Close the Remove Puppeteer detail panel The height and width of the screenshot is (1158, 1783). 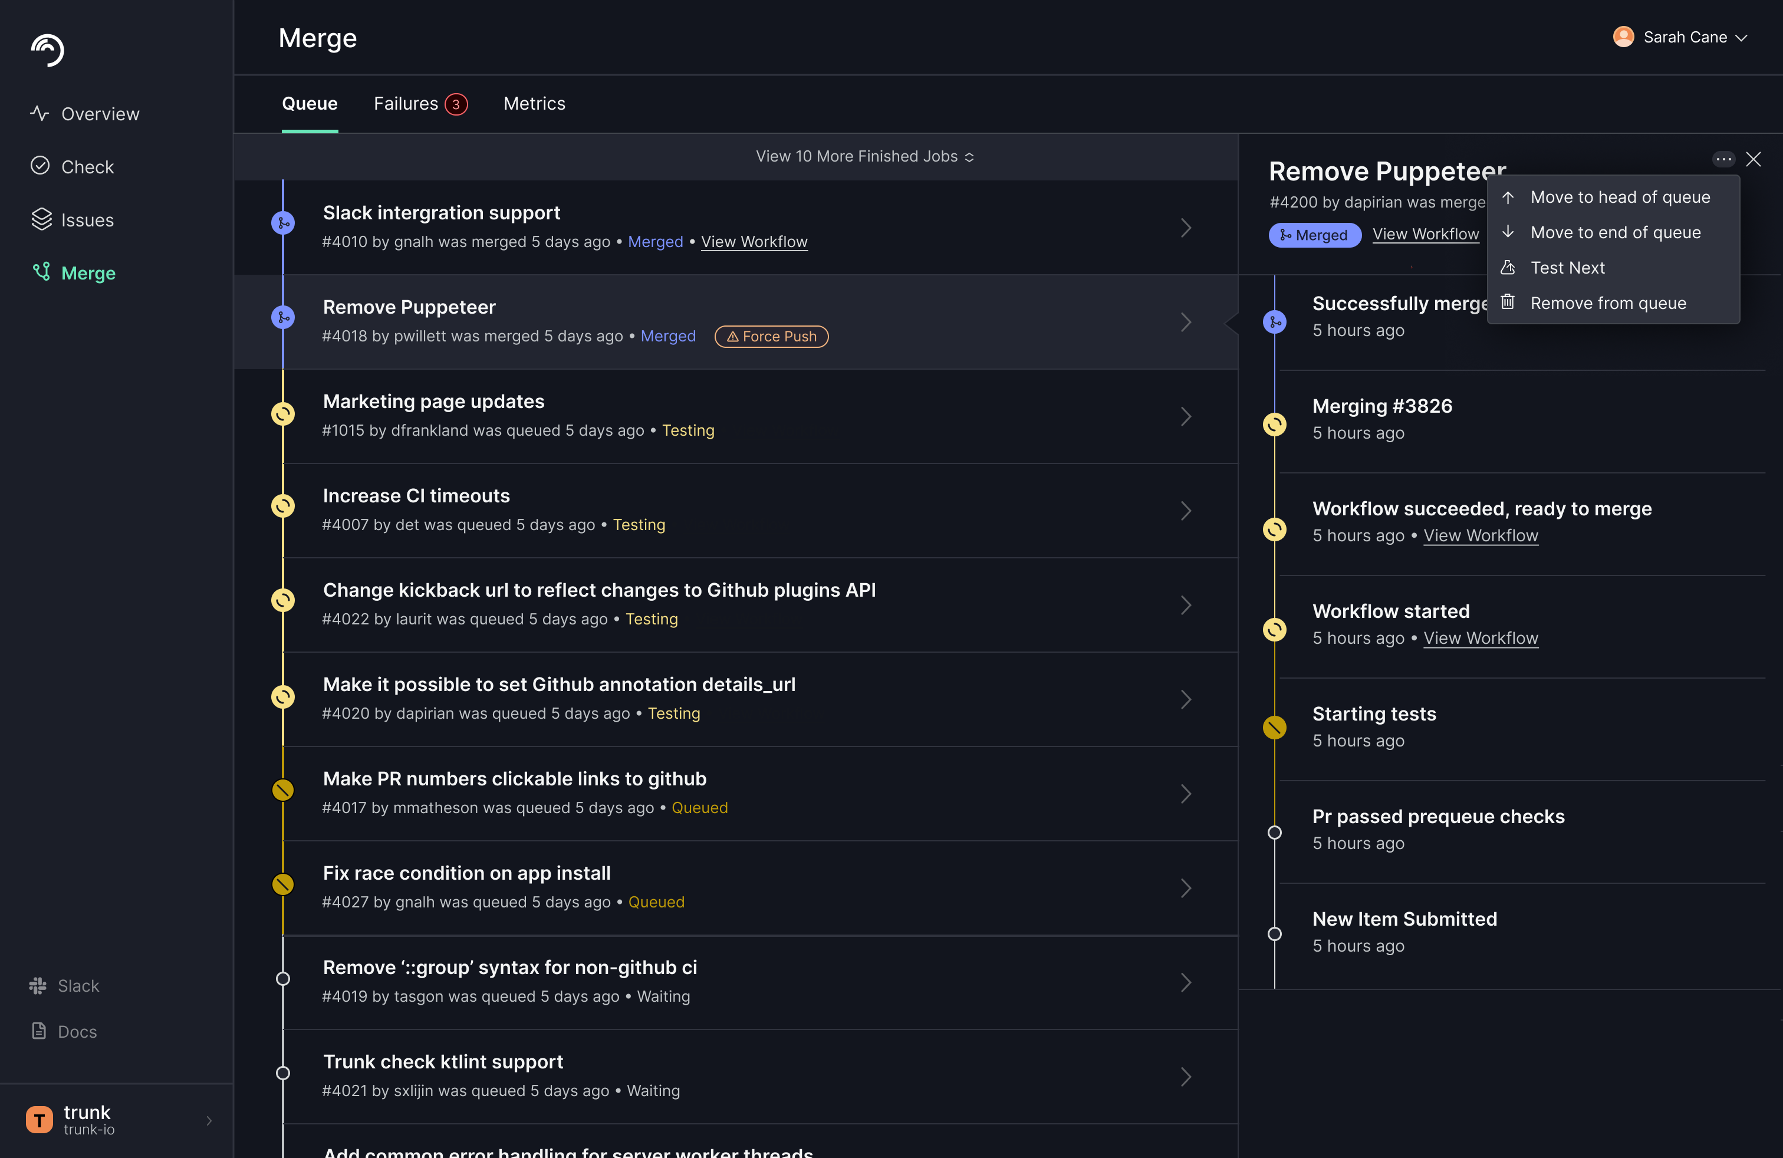[x=1753, y=159]
